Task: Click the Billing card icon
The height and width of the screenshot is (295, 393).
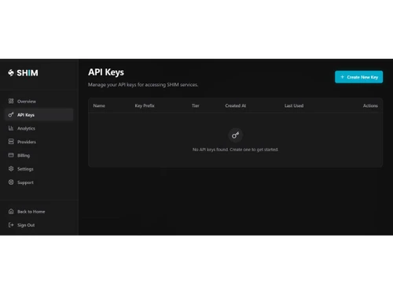Action: (11, 155)
